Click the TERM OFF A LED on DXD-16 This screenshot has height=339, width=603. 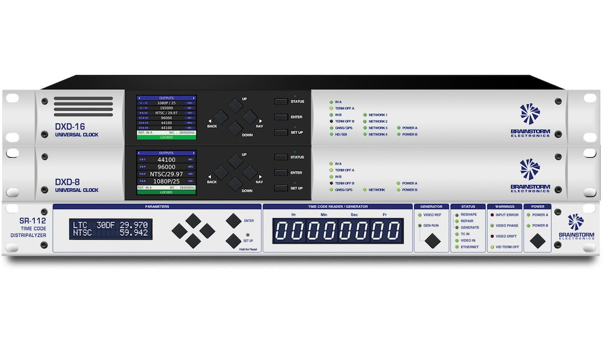pos(331,109)
